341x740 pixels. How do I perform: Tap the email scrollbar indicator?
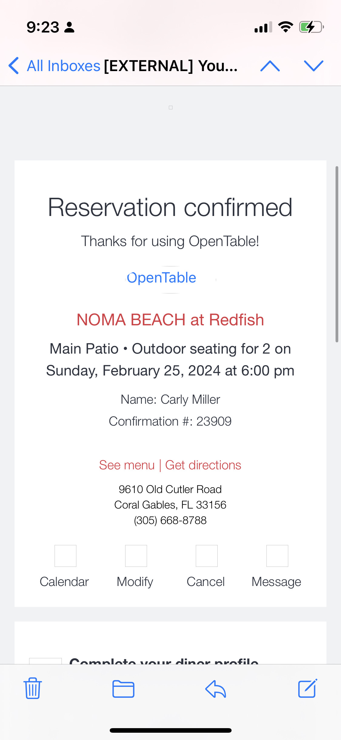coord(337,254)
